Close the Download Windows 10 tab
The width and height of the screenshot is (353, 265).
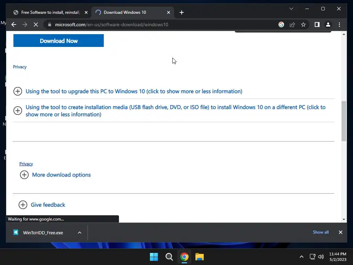tap(168, 12)
